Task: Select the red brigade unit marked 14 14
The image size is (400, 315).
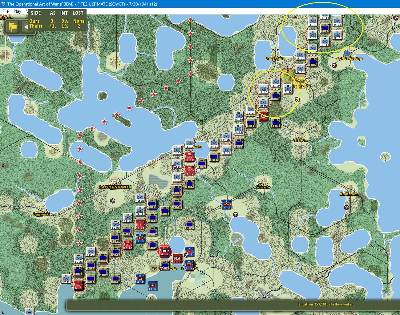Action: point(264,116)
